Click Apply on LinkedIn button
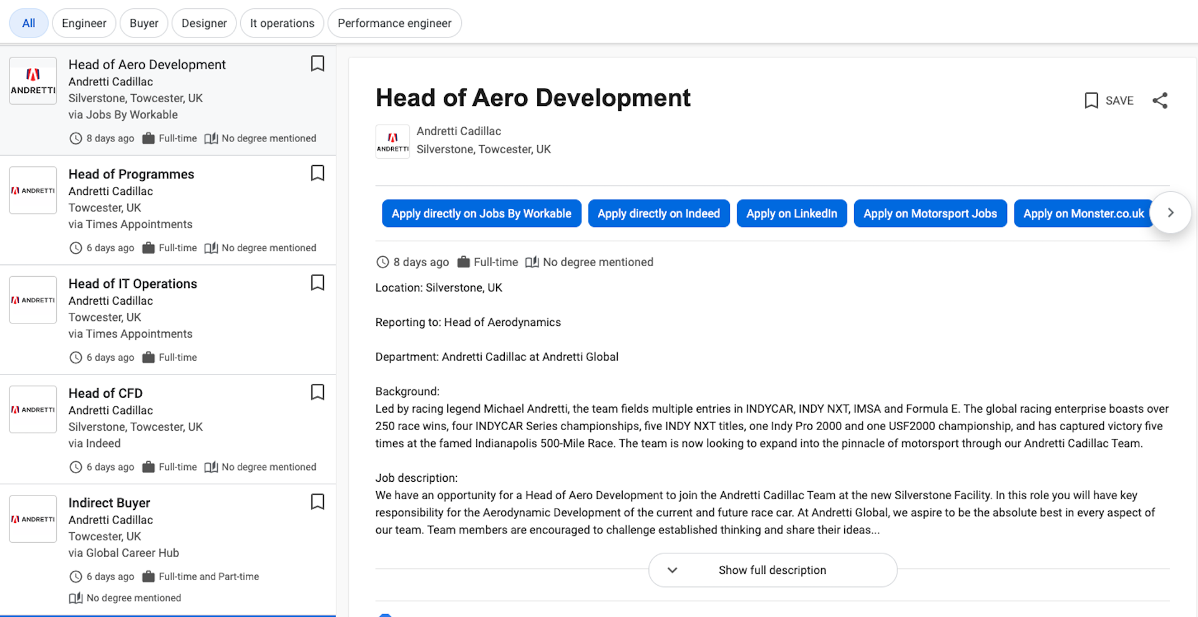This screenshot has height=617, width=1198. coord(791,214)
